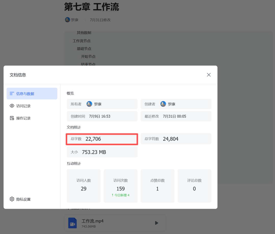The image size is (275, 234).
Task: Click the creator's avatar next to 创建者
Action: tap(163, 104)
